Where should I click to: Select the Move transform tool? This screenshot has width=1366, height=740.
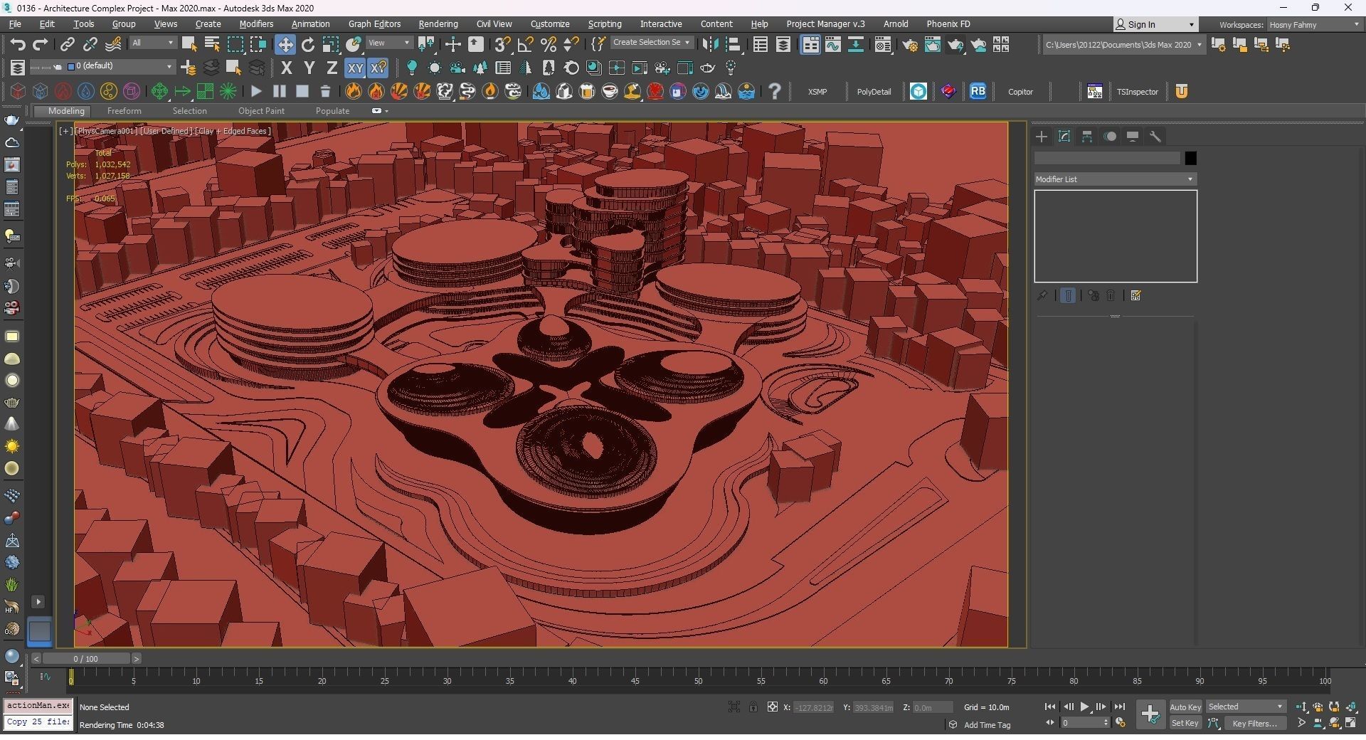[285, 45]
